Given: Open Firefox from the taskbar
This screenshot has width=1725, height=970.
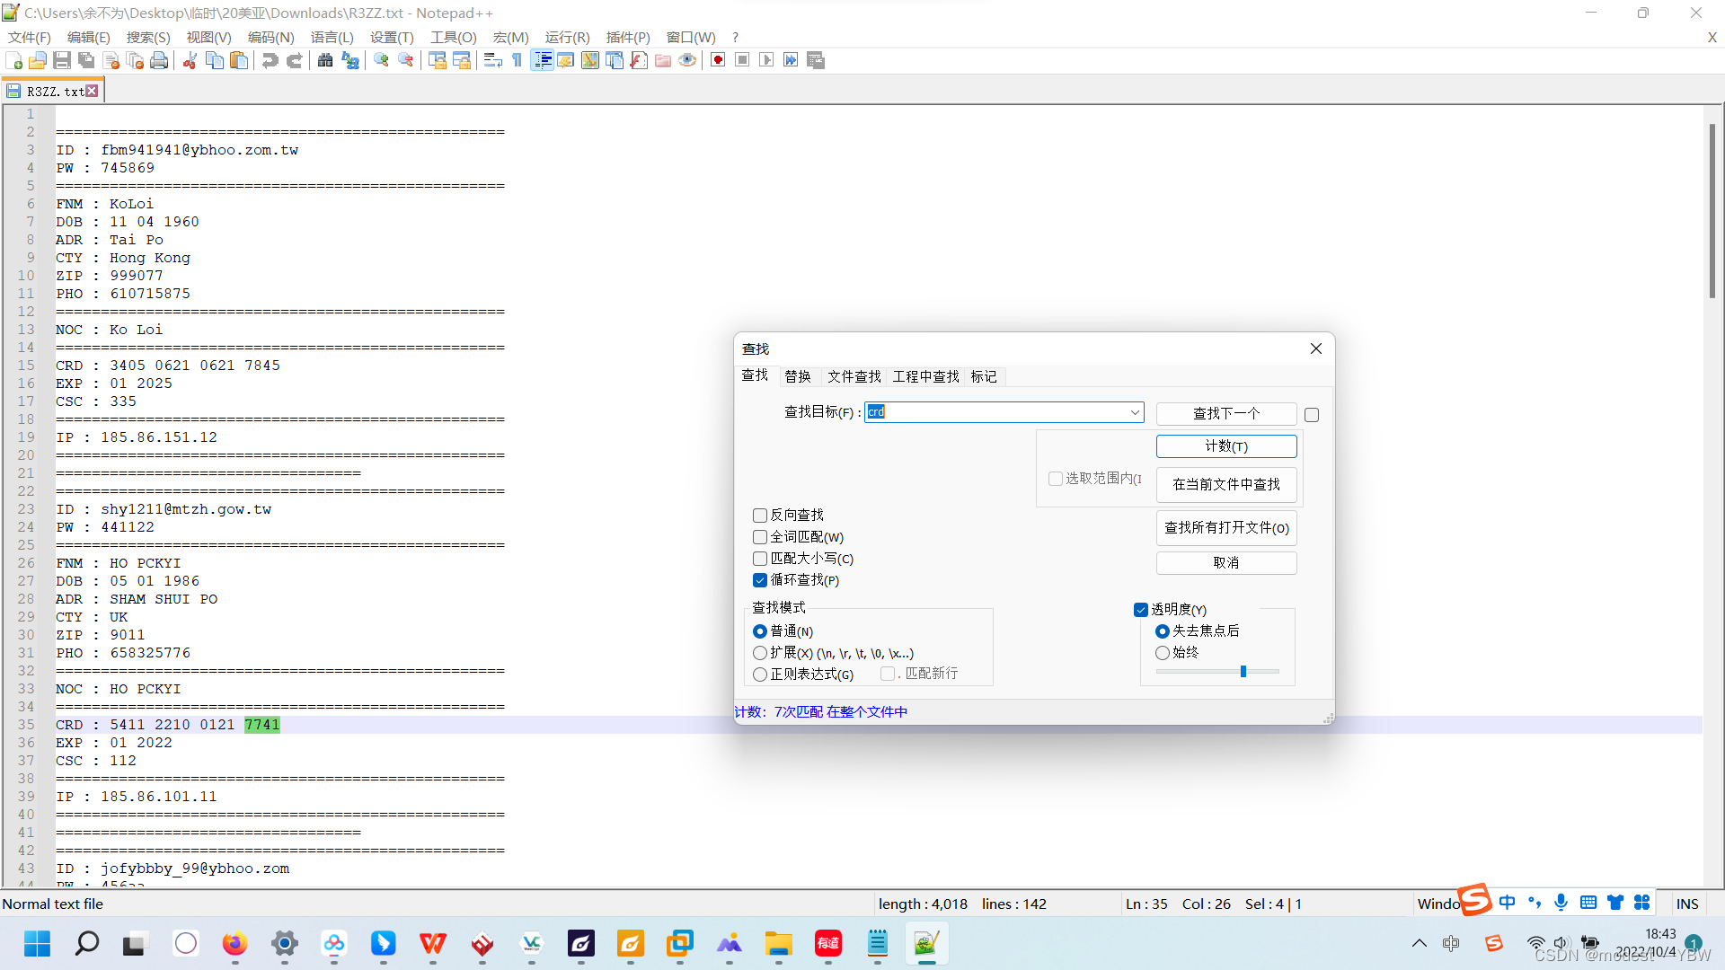Looking at the screenshot, I should (x=234, y=944).
